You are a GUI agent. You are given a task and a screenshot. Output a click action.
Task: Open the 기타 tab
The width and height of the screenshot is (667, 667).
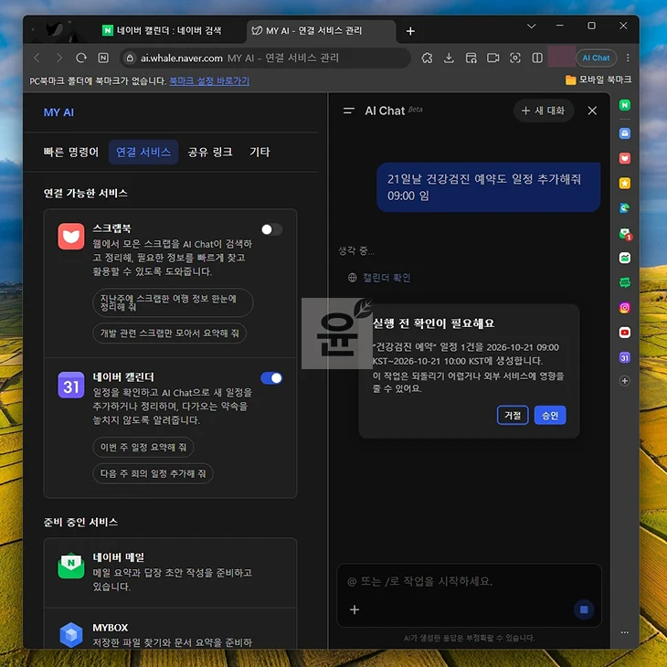pos(259,152)
